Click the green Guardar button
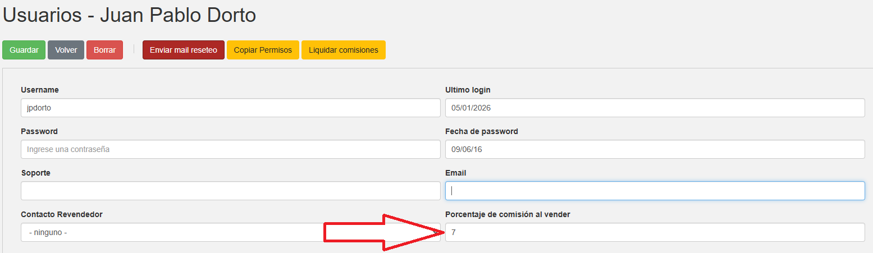 click(x=24, y=50)
